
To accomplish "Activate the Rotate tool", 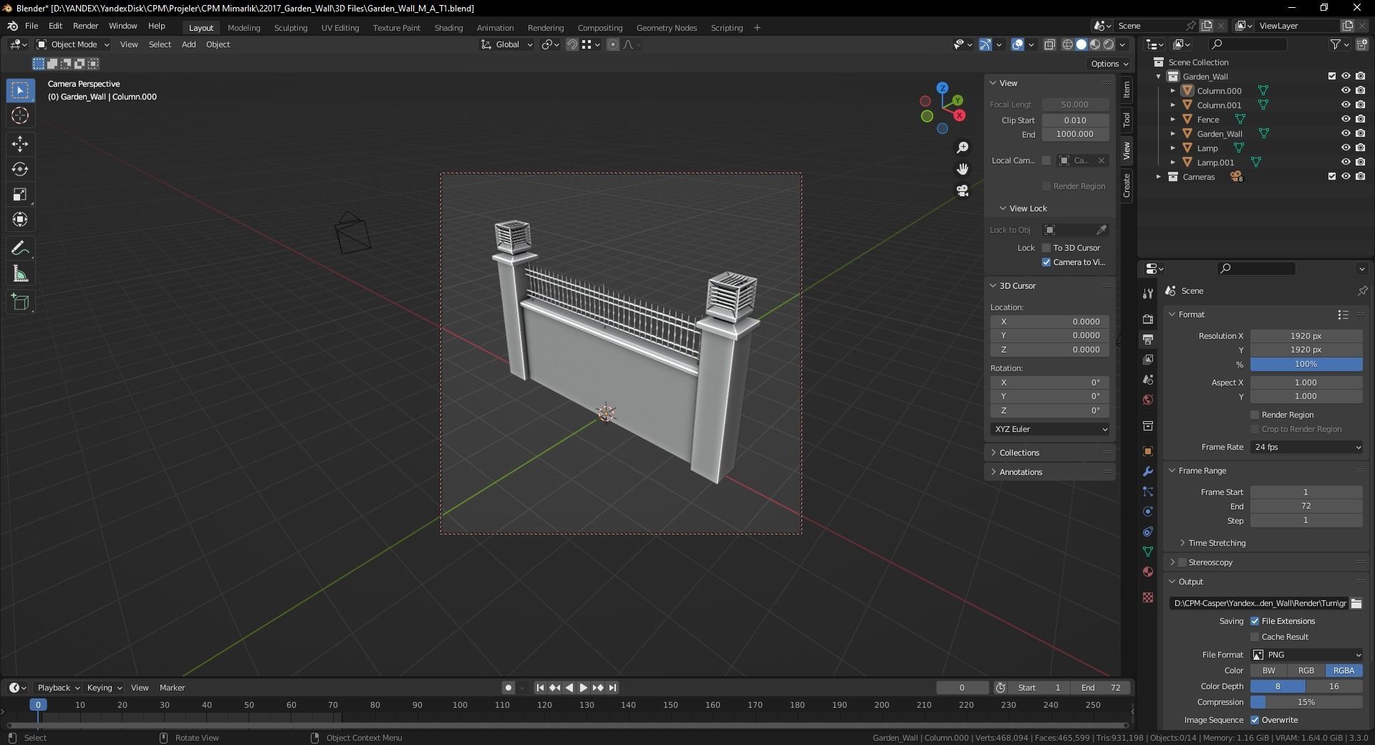I will tap(20, 169).
